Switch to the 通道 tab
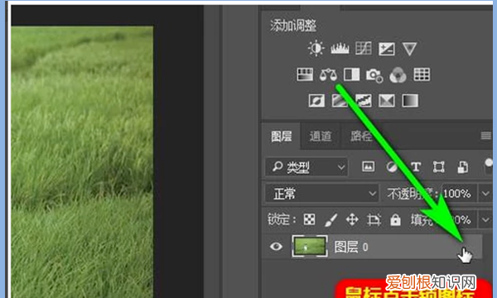The width and height of the screenshot is (497, 298). [x=321, y=137]
